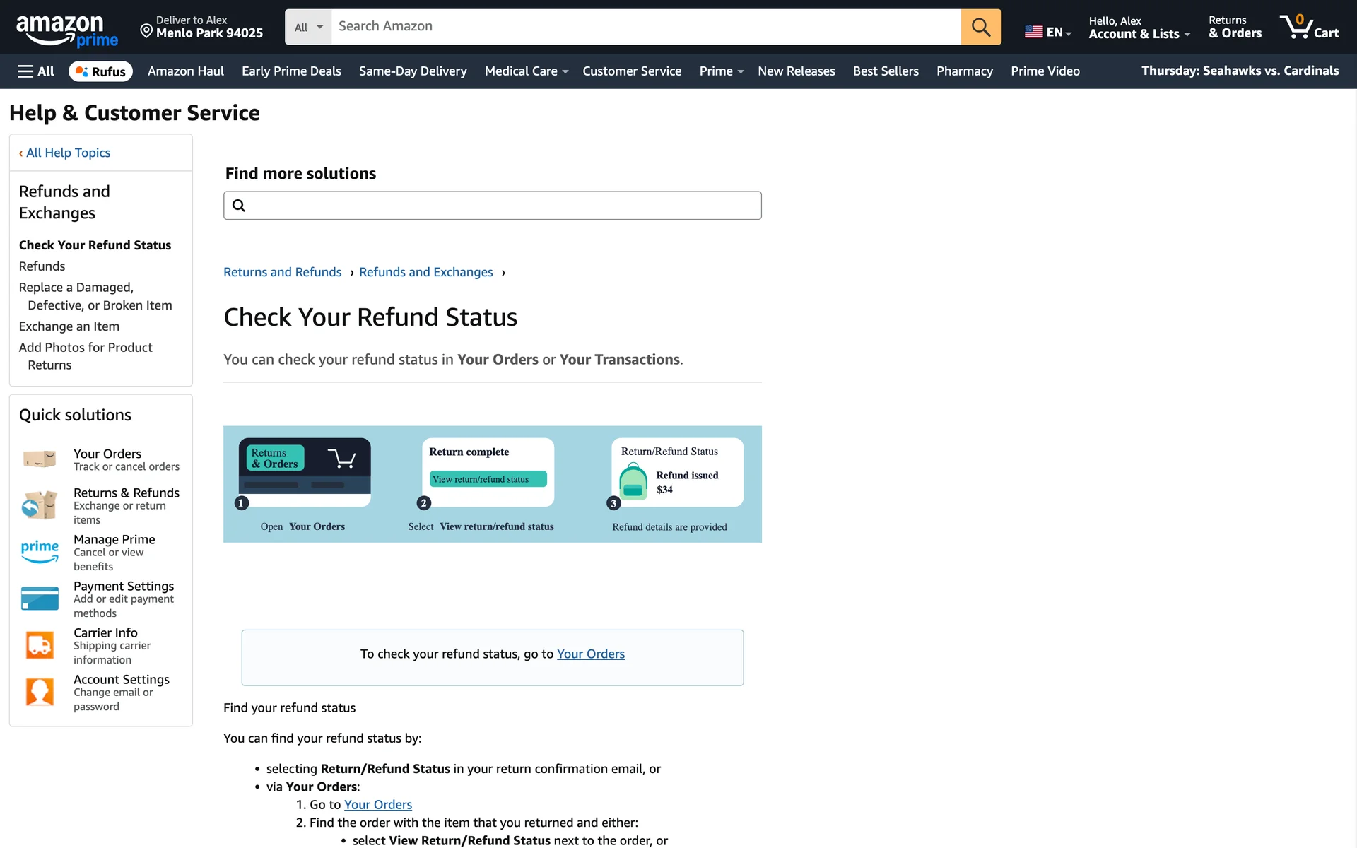Click the Carrier Info truck icon
This screenshot has height=848, width=1357.
coord(40,645)
